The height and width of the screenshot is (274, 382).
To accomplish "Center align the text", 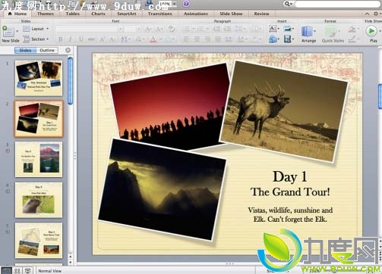I will [x=197, y=39].
